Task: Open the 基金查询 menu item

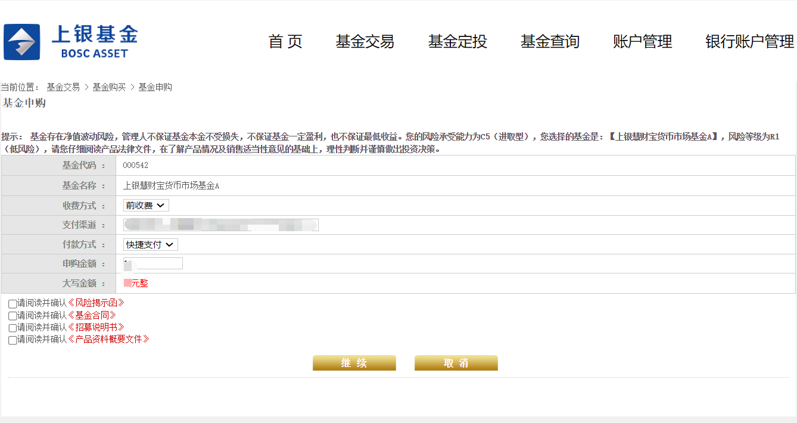Action: [x=549, y=42]
